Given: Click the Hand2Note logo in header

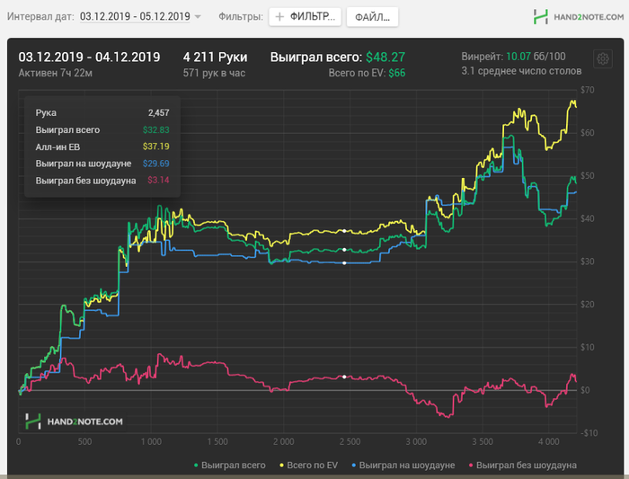Looking at the screenshot, I should 578,17.
